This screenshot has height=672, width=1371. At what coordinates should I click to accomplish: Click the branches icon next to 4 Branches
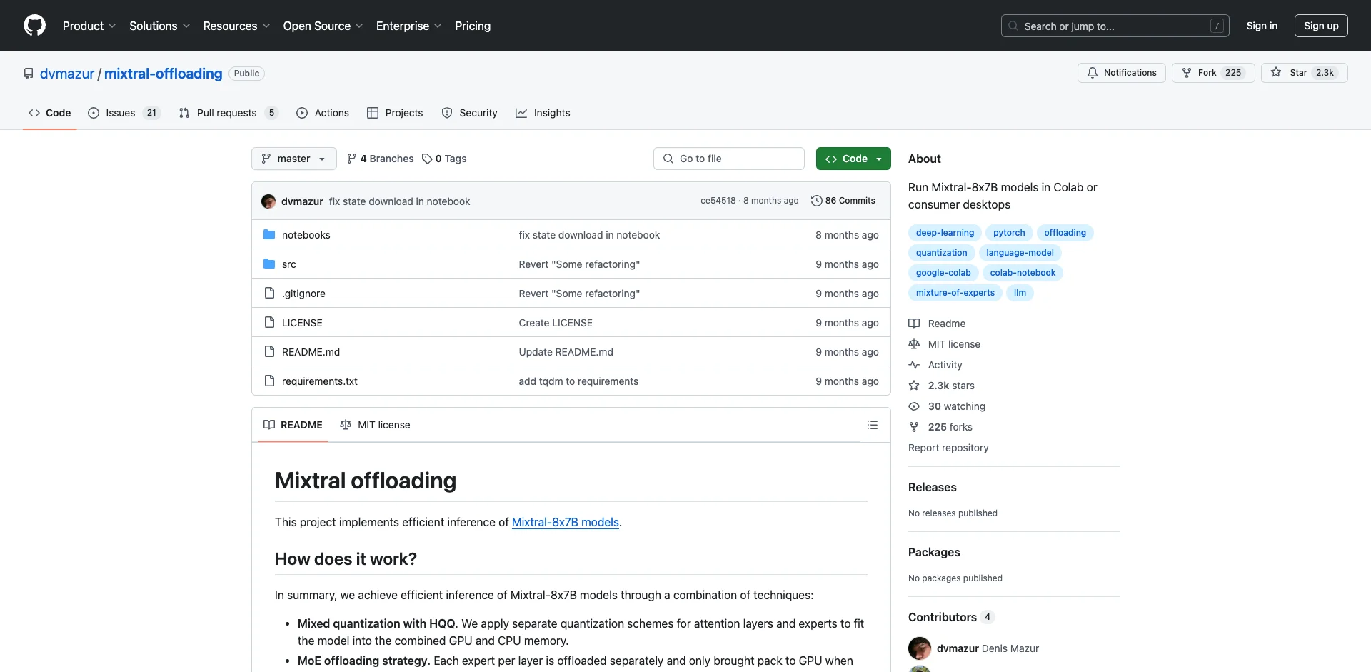coord(351,159)
